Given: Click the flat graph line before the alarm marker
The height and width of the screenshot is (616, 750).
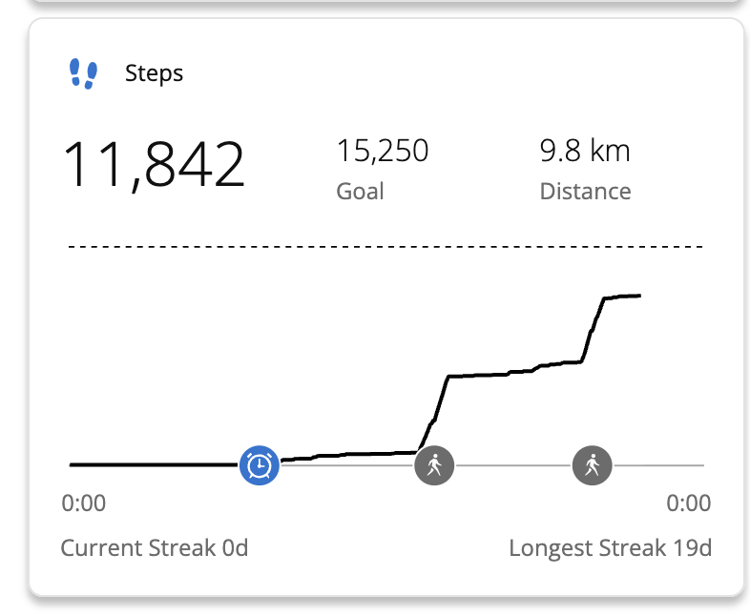Looking at the screenshot, I should pyautogui.click(x=153, y=464).
